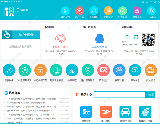Open 邮政代开发票 postal icon
The width and height of the screenshot is (160, 124).
[145, 112]
